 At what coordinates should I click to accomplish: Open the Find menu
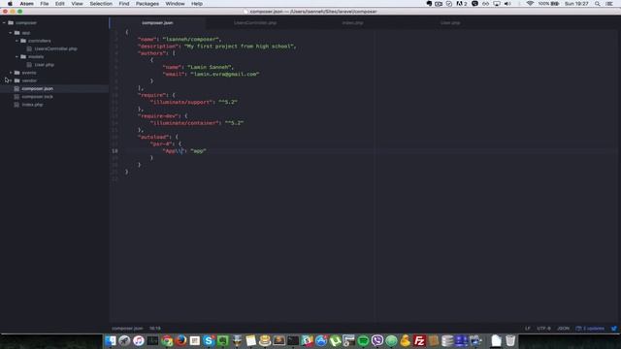(x=124, y=4)
